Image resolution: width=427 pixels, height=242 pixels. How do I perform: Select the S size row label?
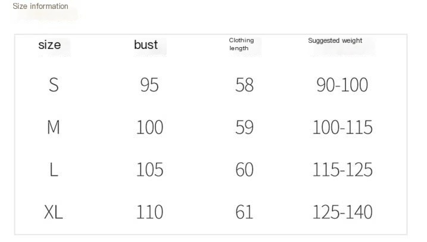click(x=54, y=85)
